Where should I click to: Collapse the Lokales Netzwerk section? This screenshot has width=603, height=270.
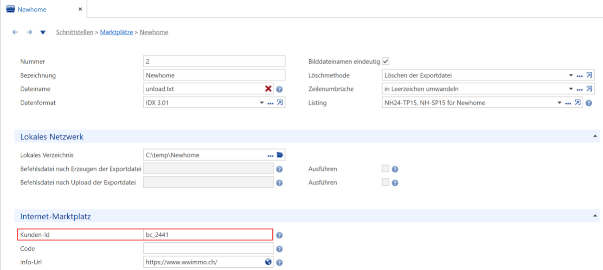click(x=595, y=136)
